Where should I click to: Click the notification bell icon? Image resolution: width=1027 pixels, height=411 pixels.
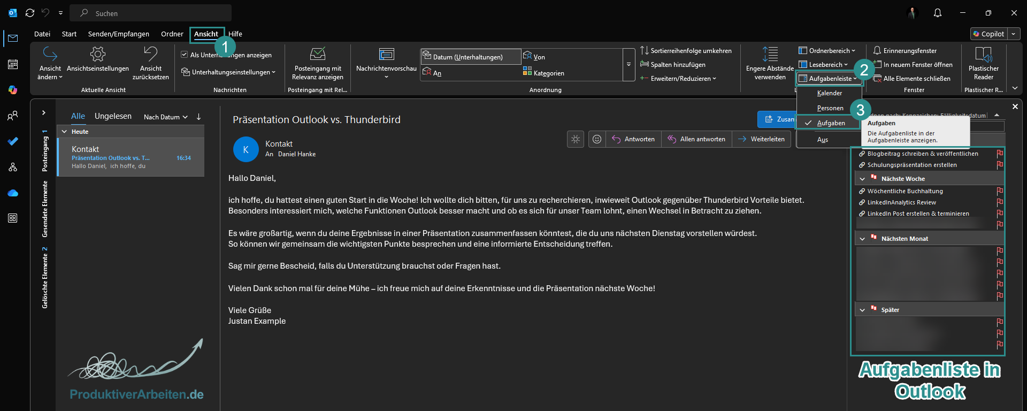[x=938, y=13]
